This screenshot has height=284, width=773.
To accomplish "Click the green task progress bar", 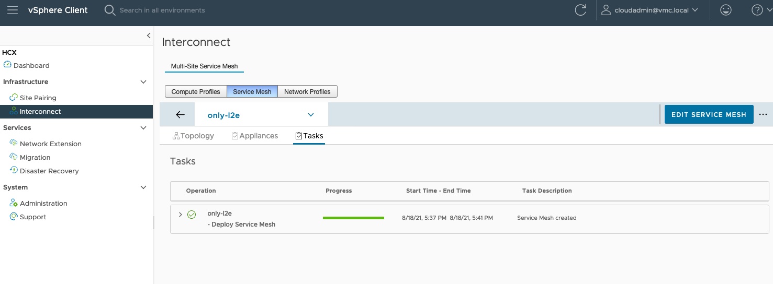I will click(x=353, y=218).
